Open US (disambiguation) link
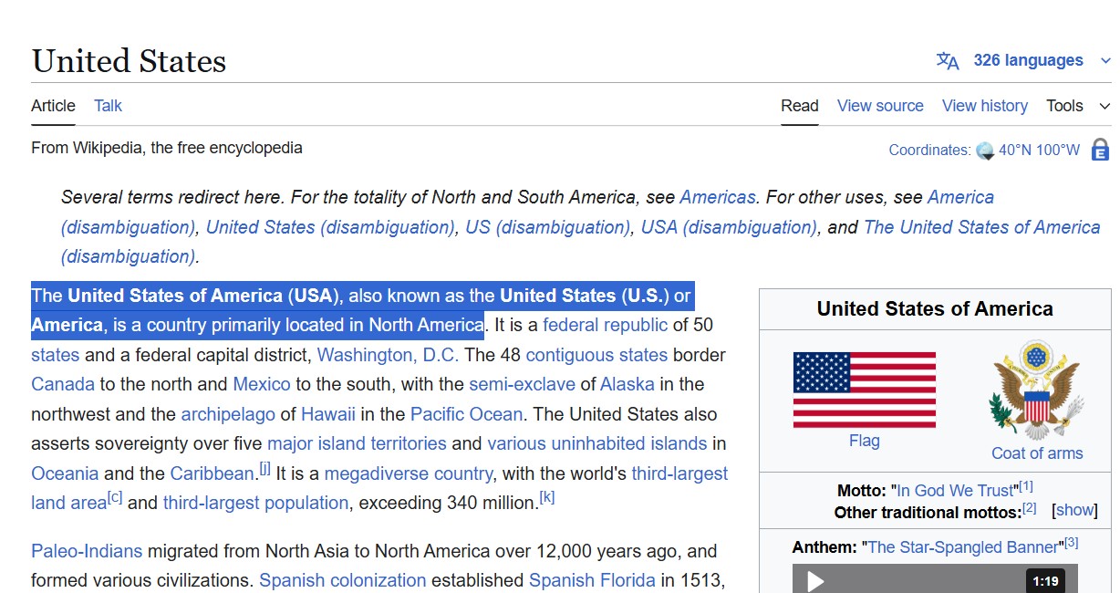Image resolution: width=1120 pixels, height=593 pixels. click(548, 227)
